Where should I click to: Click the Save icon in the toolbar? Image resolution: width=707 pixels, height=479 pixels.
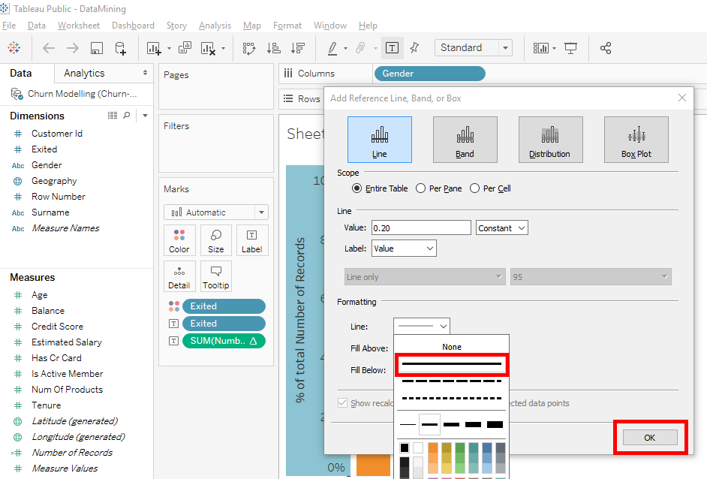point(97,48)
